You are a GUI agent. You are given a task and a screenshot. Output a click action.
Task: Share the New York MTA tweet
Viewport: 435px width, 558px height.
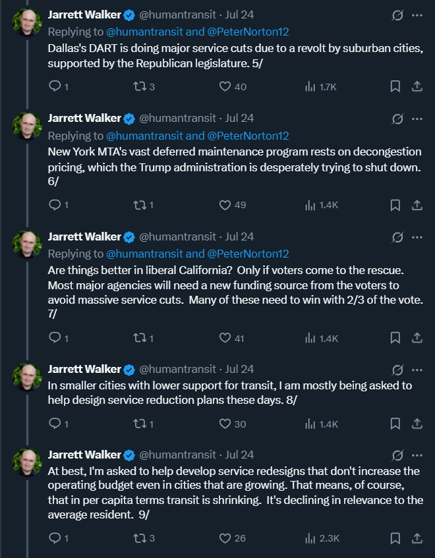click(417, 205)
